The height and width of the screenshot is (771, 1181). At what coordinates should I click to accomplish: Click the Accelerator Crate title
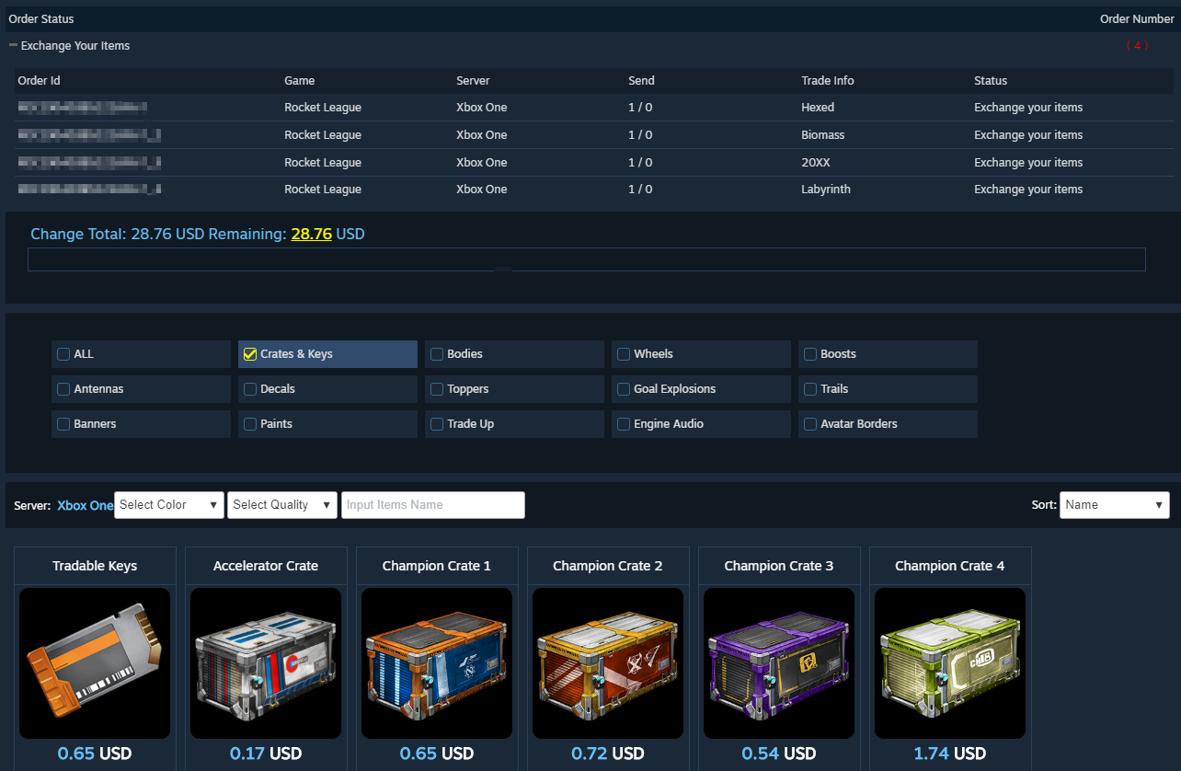tap(266, 566)
